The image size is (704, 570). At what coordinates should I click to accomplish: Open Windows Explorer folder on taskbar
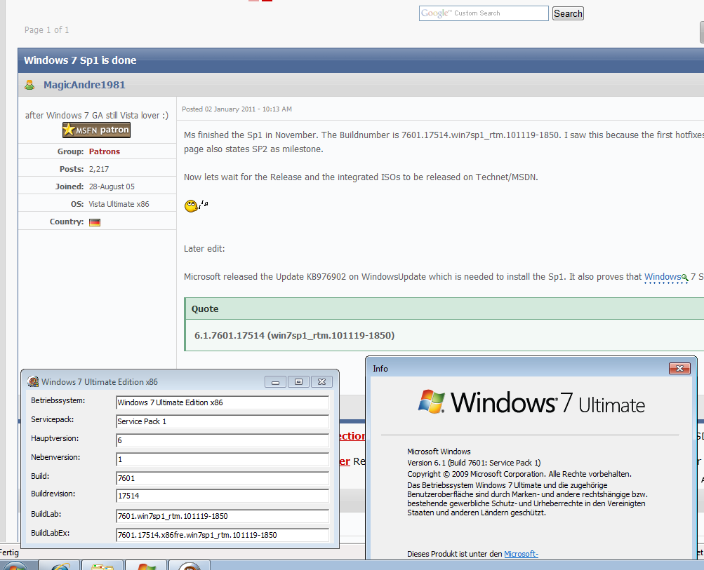coord(102,566)
